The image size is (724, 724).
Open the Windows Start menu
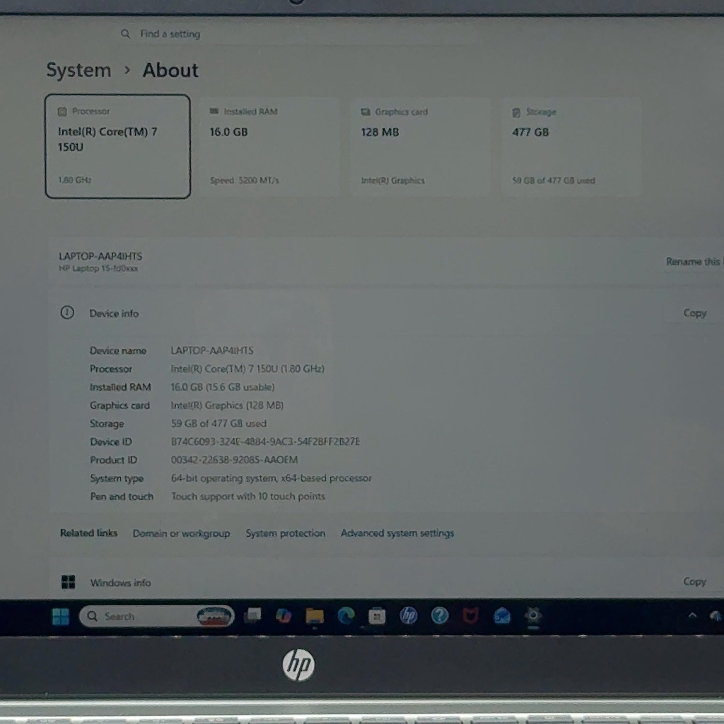click(x=60, y=616)
